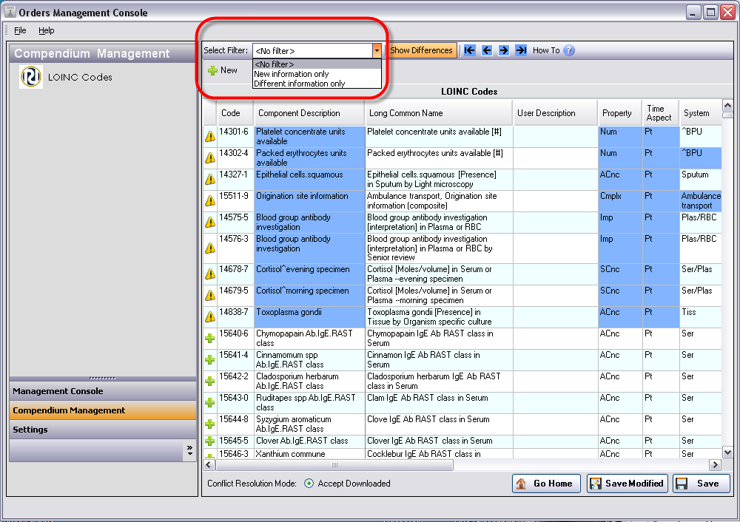The width and height of the screenshot is (740, 522).
Task: Click the navigation pane splitter grip dots
Action: click(x=102, y=378)
